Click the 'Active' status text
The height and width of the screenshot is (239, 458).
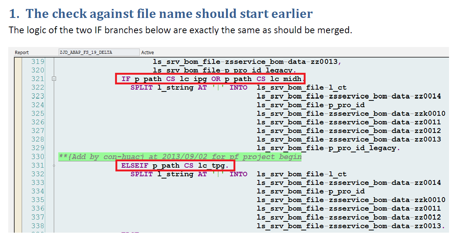[148, 53]
